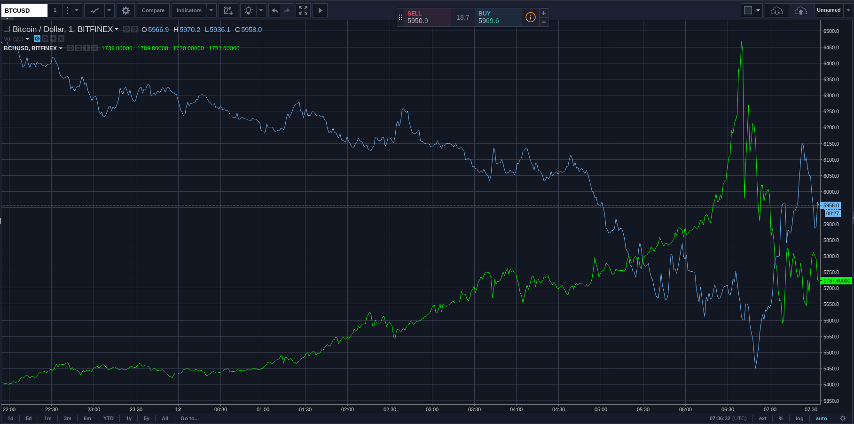
Task: Expand the chart style dropdown arrow
Action: tap(109, 10)
